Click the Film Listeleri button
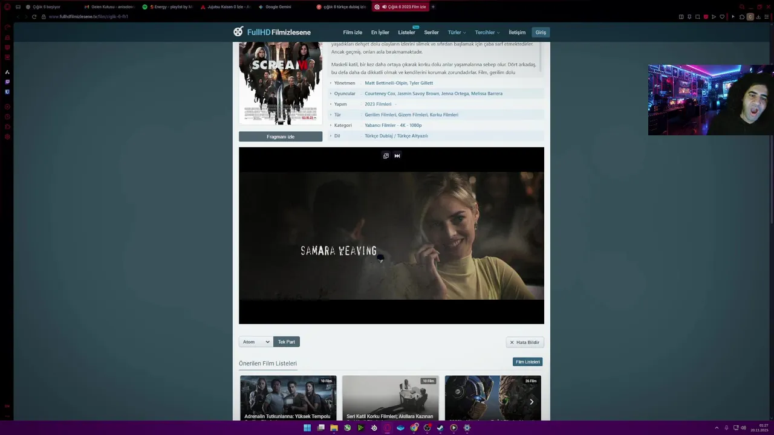774x435 pixels. [527, 362]
